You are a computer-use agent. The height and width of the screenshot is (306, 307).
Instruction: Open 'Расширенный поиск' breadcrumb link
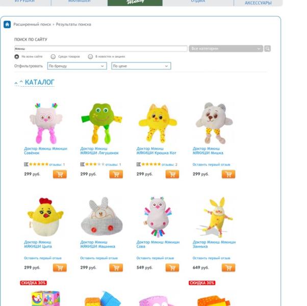coord(32,24)
